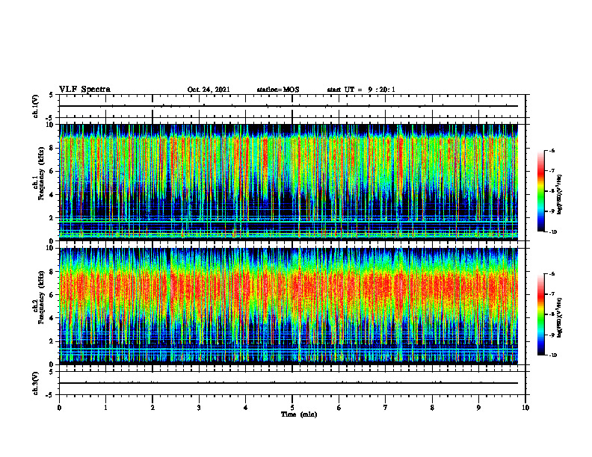Click the ch.2 spectrogram color scale bar

540,314
